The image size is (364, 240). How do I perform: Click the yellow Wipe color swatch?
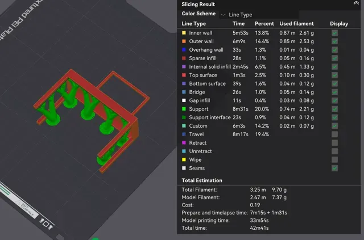tap(184, 159)
